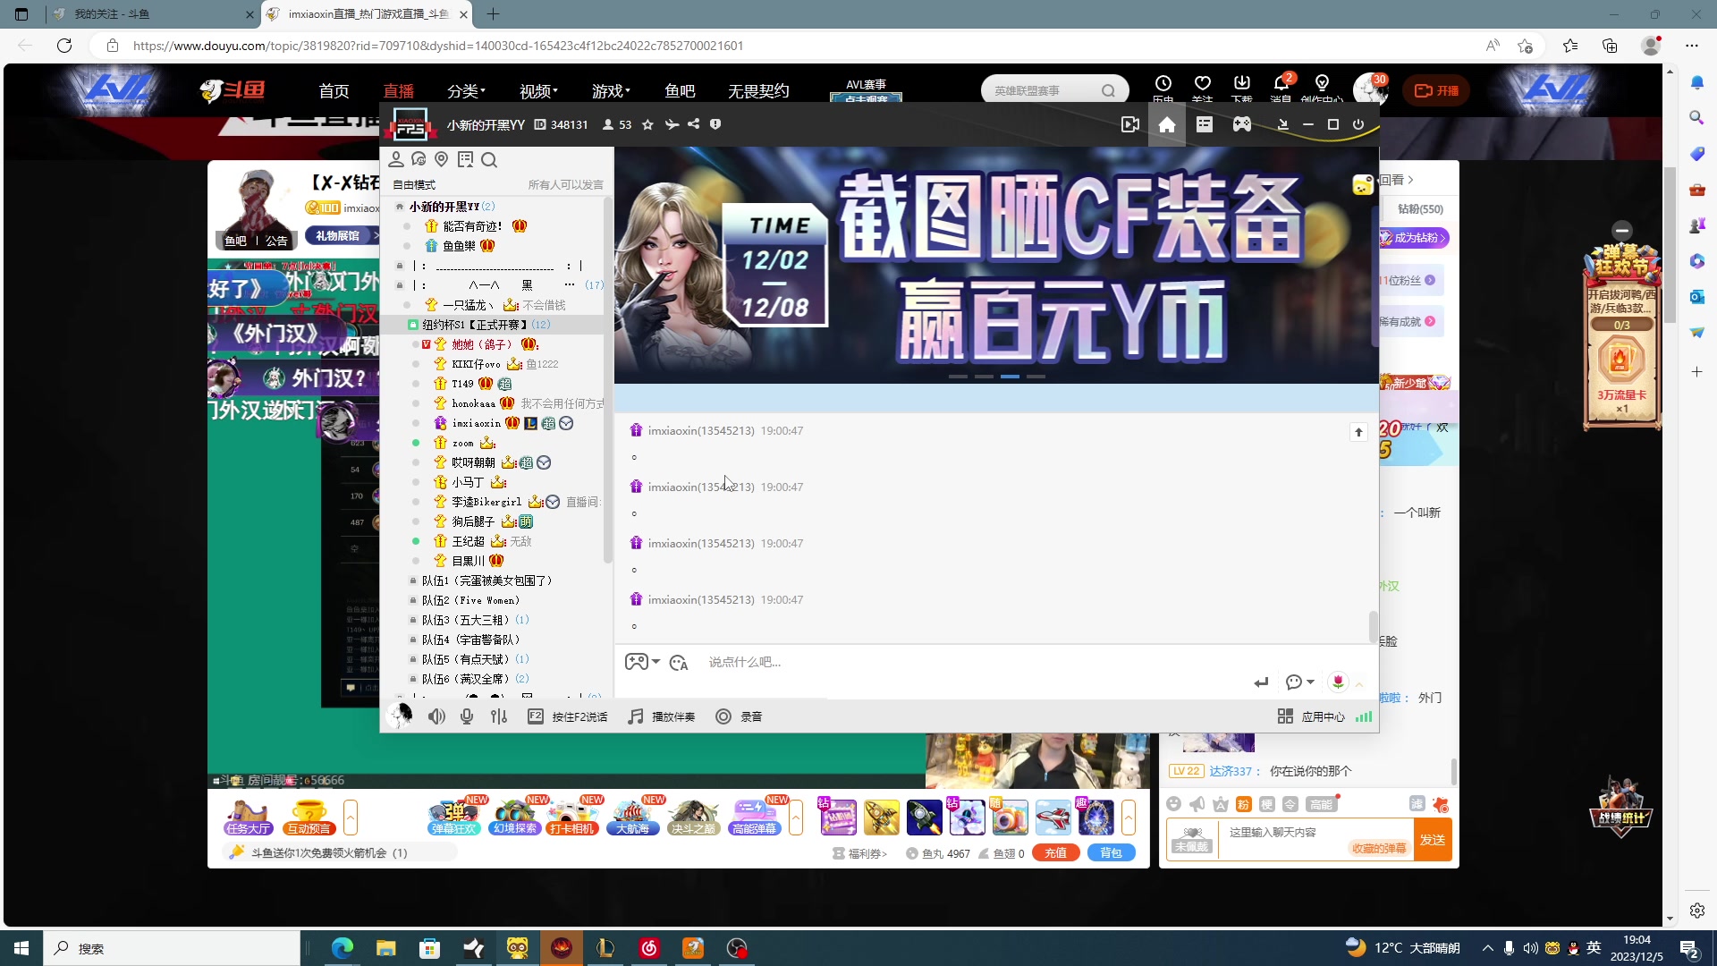
Task: Open the YY game controller panel icon
Action: 1242,124
